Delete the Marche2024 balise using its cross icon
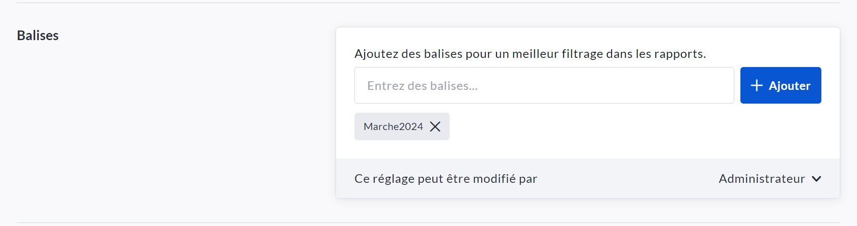Viewport: 857px width, 226px height. click(x=435, y=126)
